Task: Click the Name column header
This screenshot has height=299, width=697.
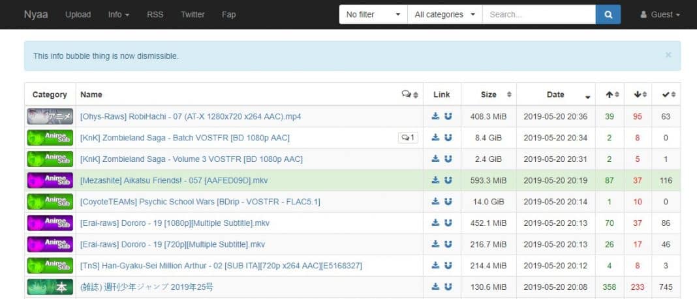Action: (91, 94)
